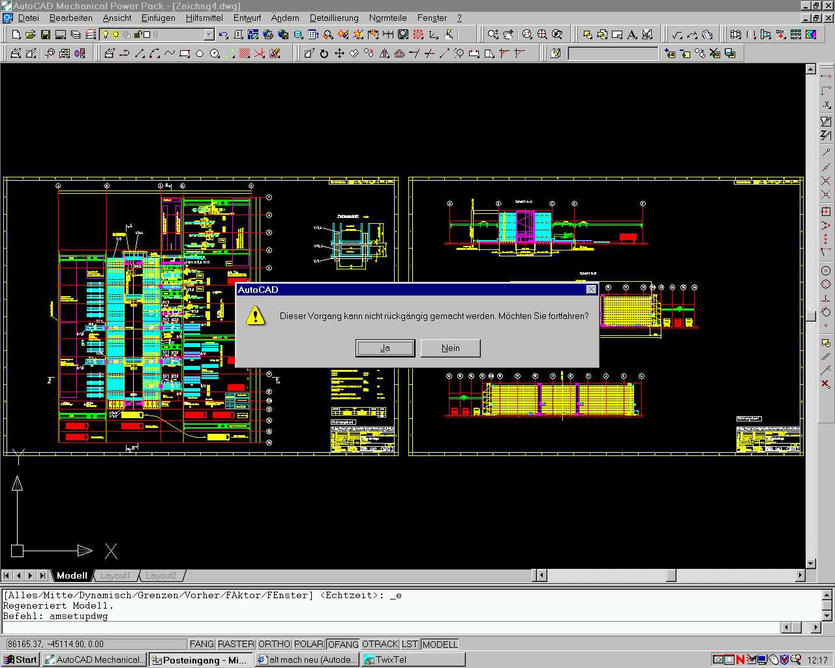Switch to Posteingang taskbar window
This screenshot has height=668, width=835.
point(200,660)
